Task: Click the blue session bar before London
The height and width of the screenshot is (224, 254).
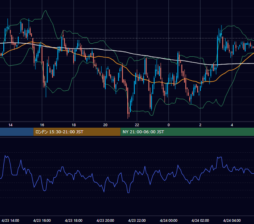Action: [x=17, y=132]
